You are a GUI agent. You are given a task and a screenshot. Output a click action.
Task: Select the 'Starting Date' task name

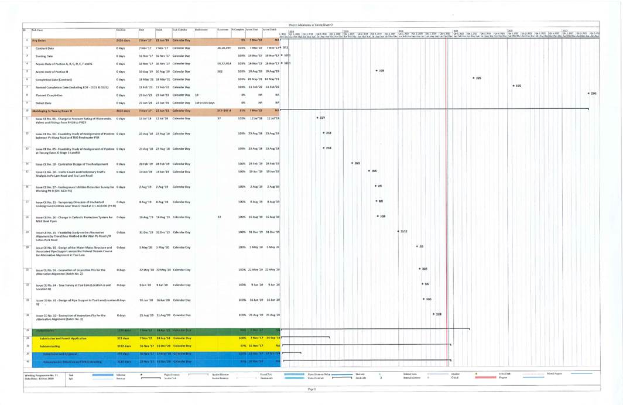point(44,56)
